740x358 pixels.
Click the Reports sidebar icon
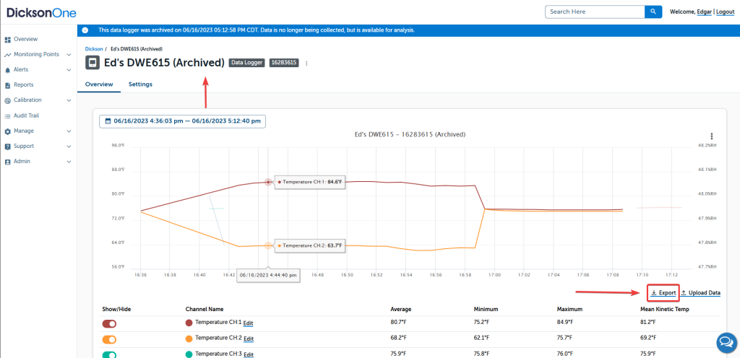tap(7, 85)
